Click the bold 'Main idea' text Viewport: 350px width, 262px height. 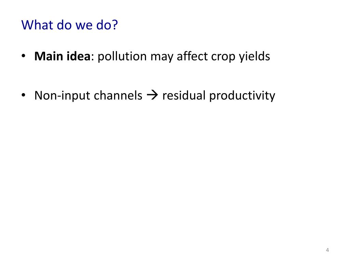pos(62,56)
